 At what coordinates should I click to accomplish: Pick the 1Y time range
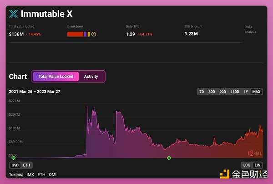(246, 92)
